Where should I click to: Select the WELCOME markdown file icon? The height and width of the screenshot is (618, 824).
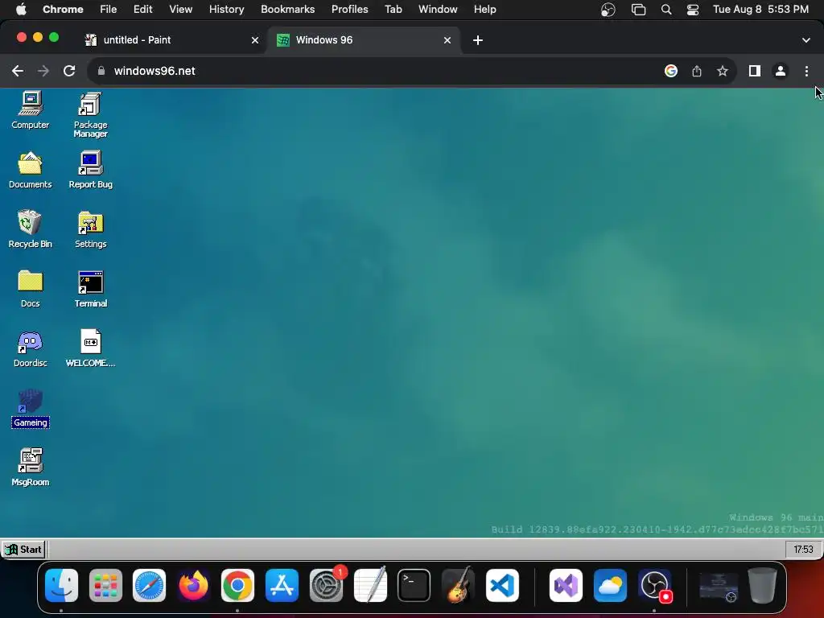pos(90,348)
